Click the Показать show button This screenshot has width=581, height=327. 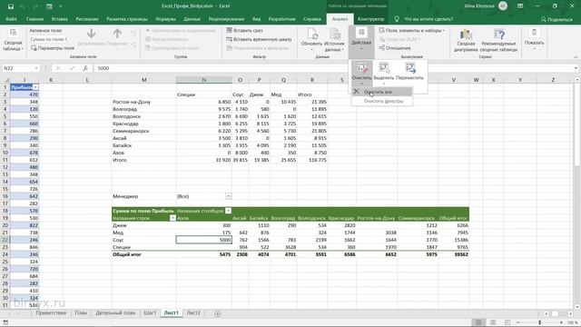534,38
